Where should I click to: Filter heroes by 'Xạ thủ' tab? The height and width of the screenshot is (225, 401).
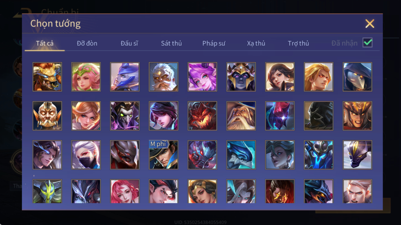click(256, 43)
